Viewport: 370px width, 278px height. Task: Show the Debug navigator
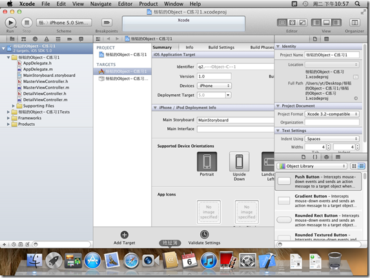click(x=58, y=39)
